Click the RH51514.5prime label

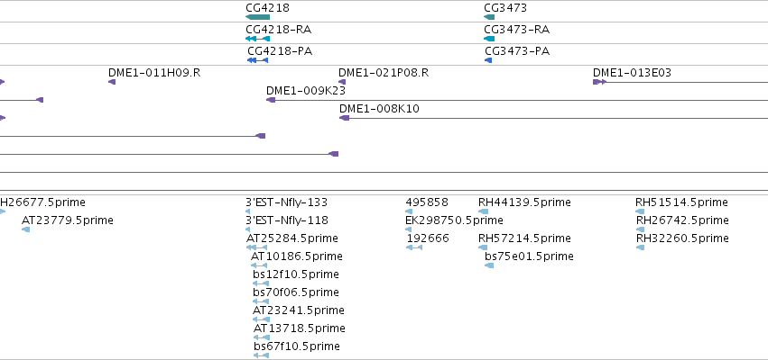click(681, 202)
